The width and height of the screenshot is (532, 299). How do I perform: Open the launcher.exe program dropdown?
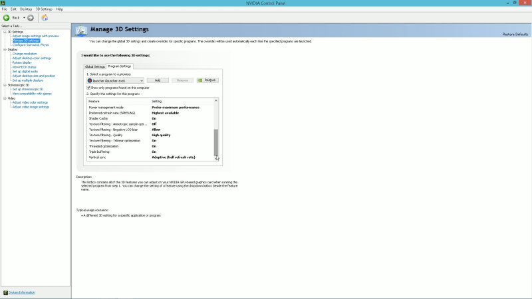(x=115, y=80)
